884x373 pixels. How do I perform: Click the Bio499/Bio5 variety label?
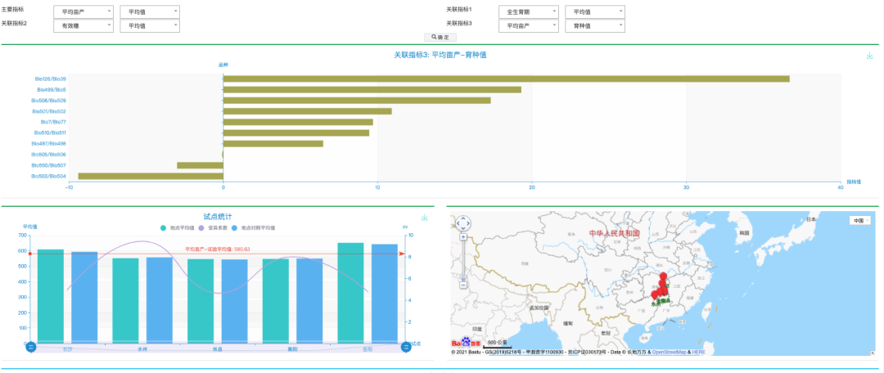tap(52, 90)
